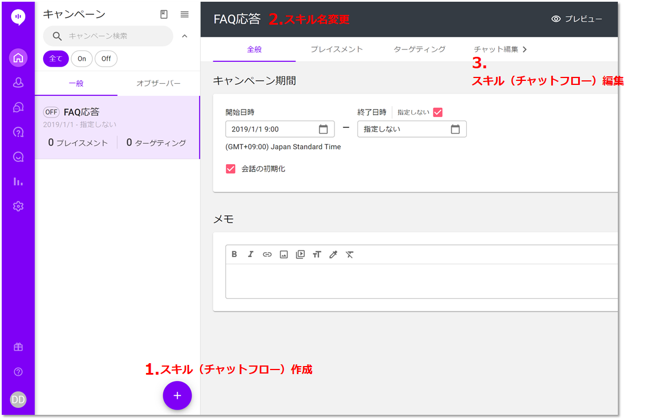Open the settings gear icon in the sidebar
Viewport: 646px width, 420px height.
pos(18,206)
